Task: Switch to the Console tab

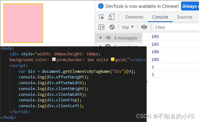Action: (160, 17)
